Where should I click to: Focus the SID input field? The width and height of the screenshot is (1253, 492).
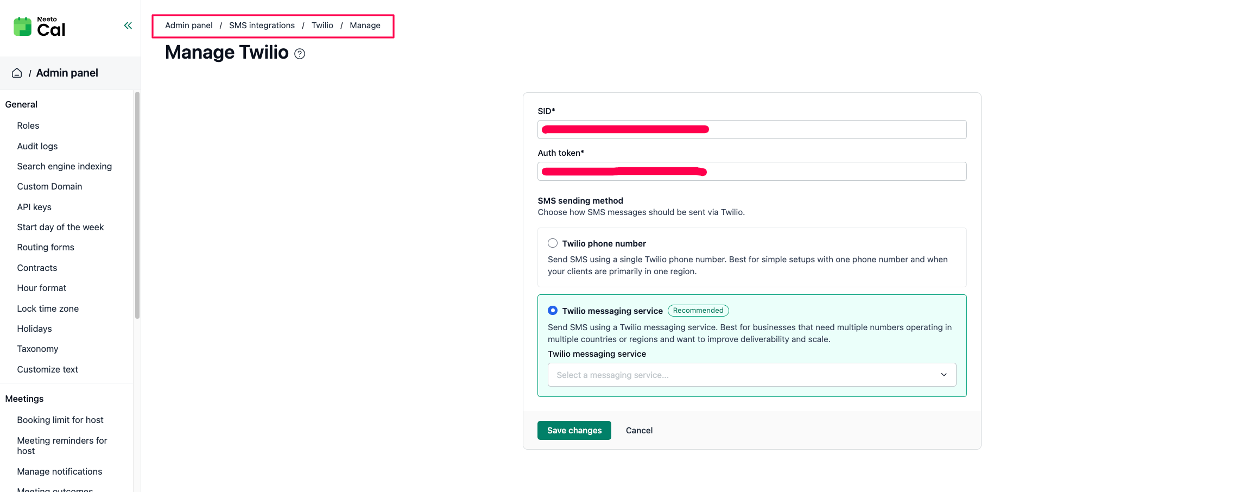tap(752, 129)
